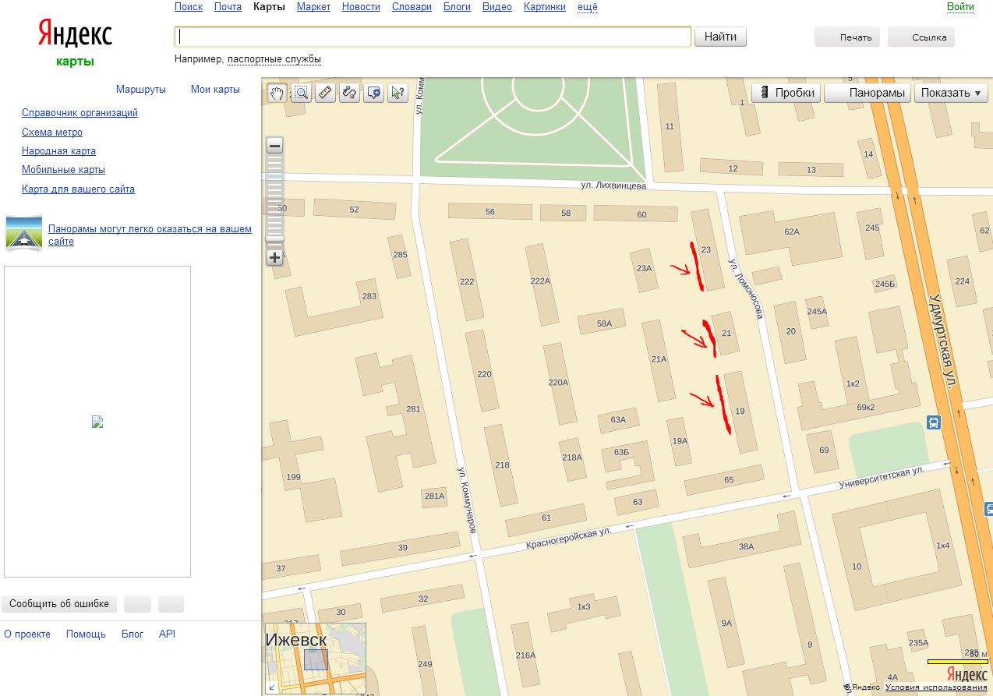The image size is (993, 696).
Task: Open the Помощь footer link
Action: coord(86,634)
